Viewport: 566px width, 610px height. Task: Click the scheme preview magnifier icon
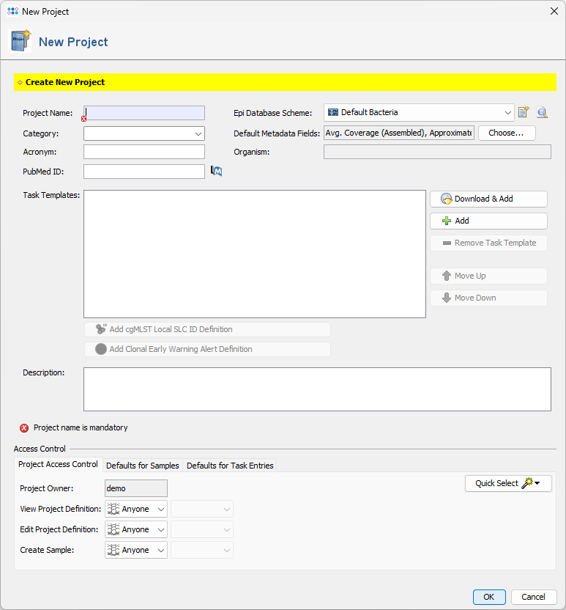[x=542, y=112]
